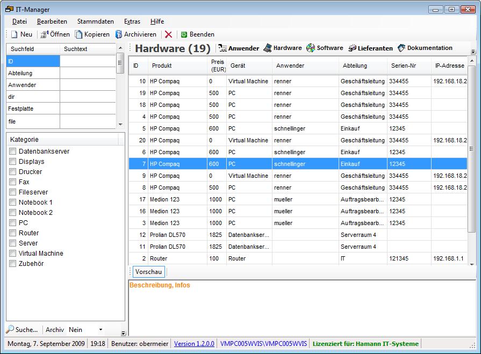The height and width of the screenshot is (354, 481).
Task: Expand the overflow arrow under the Suche bar
Action: [123, 333]
